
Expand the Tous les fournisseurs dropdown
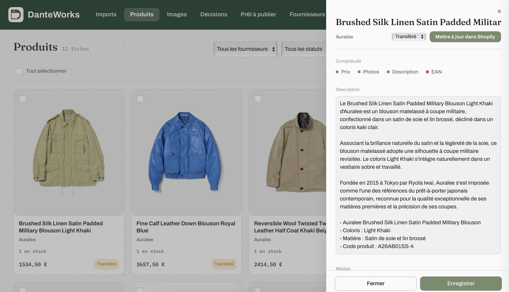pyautogui.click(x=246, y=49)
